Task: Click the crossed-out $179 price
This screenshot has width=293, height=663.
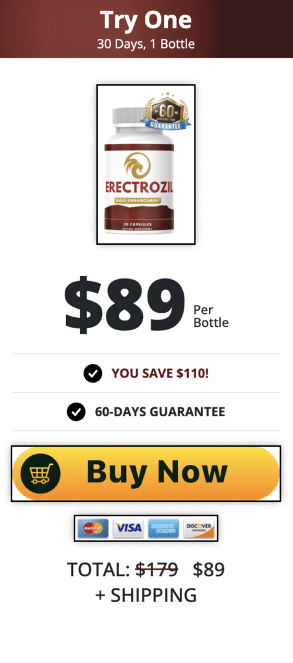Action: coord(157,570)
